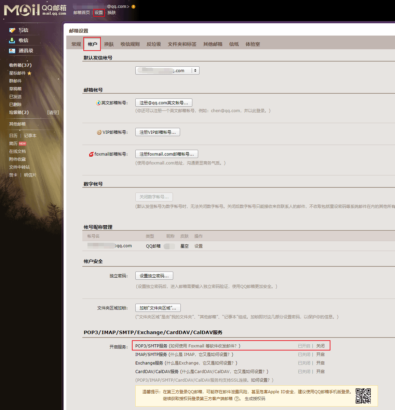
Task: Click the QR code image in the tip box
Action: 363,396
